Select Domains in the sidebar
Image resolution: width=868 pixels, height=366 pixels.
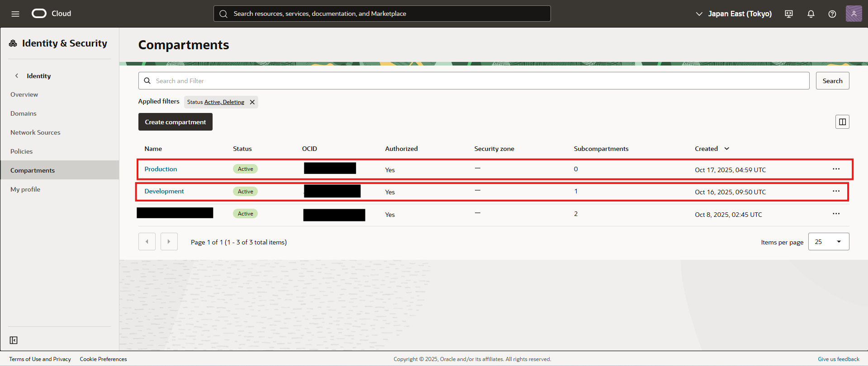coord(24,113)
